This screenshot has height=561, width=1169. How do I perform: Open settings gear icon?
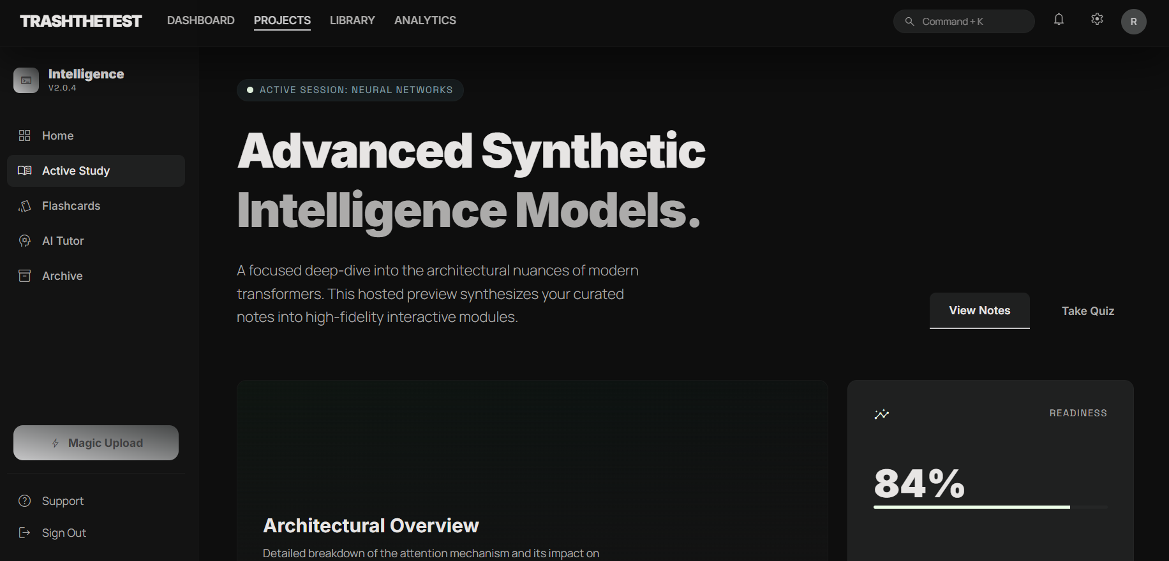pyautogui.click(x=1097, y=20)
